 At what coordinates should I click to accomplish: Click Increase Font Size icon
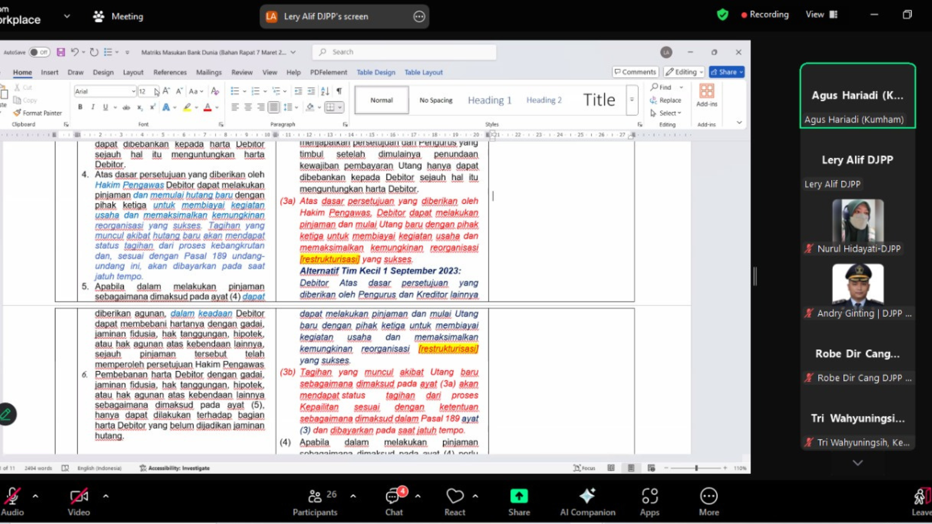pos(166,91)
